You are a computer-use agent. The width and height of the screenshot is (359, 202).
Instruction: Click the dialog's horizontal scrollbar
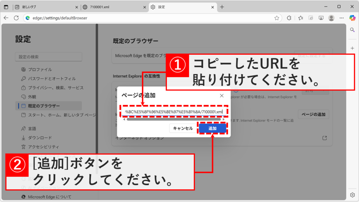point(174,119)
